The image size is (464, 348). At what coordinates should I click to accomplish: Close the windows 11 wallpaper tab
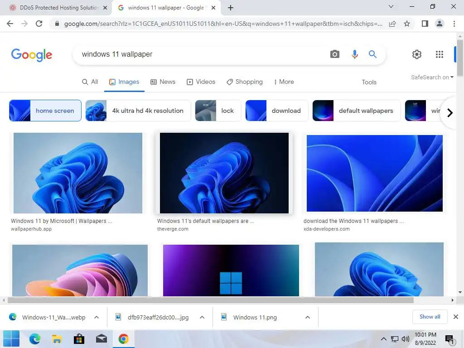tap(213, 8)
